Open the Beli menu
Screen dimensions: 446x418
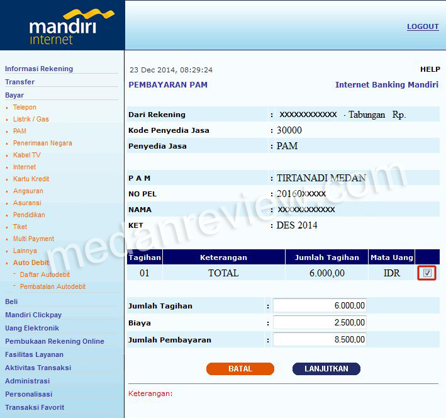[11, 302]
